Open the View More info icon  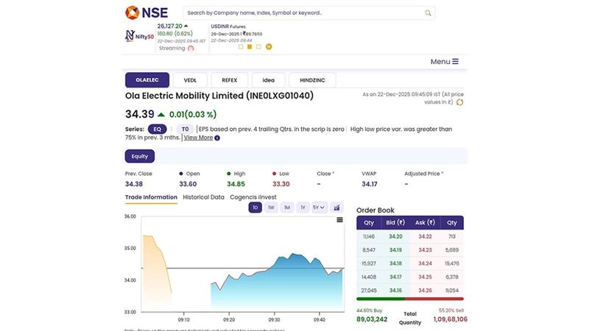click(x=217, y=138)
